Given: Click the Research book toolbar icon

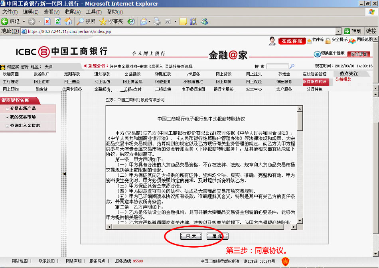Looking at the screenshot, I should click(193, 22).
